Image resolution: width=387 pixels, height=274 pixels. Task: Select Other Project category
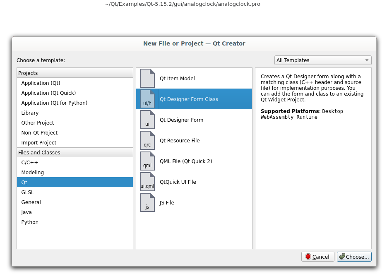(x=75, y=123)
